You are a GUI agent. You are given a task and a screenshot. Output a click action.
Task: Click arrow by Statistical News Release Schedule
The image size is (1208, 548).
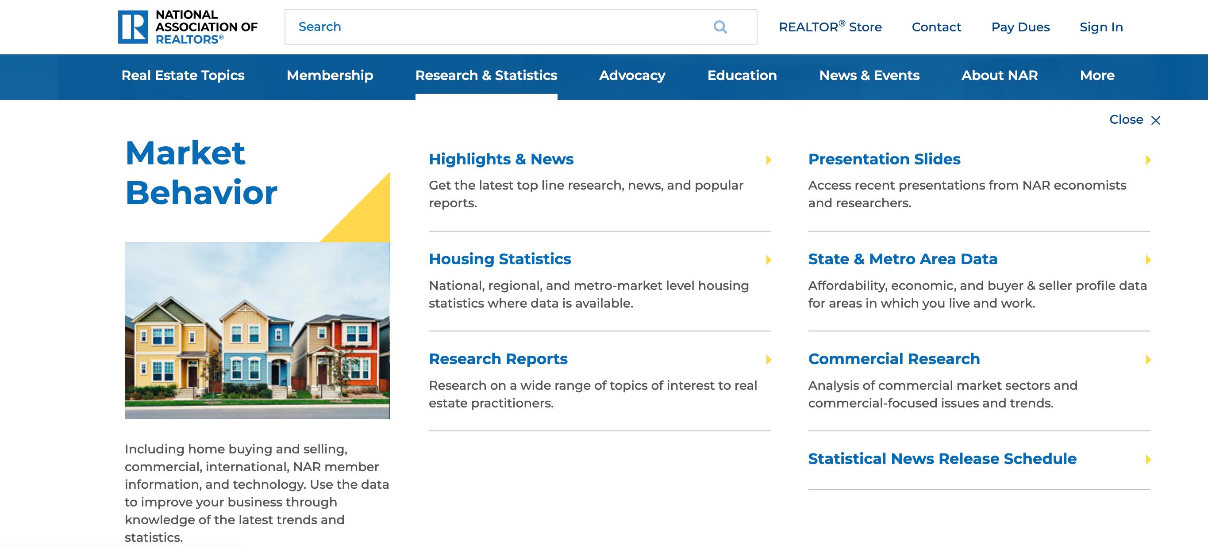pos(1148,459)
